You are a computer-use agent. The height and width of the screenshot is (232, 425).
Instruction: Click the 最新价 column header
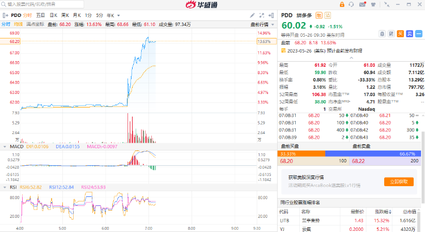(x=357, y=212)
